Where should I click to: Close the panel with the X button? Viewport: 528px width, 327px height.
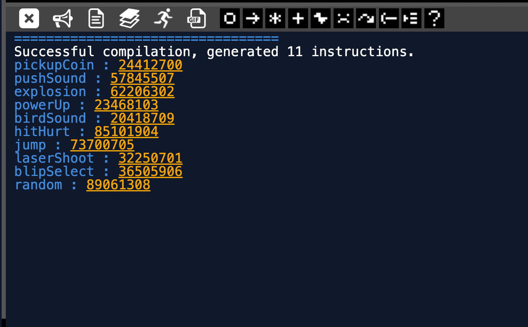pos(29,18)
